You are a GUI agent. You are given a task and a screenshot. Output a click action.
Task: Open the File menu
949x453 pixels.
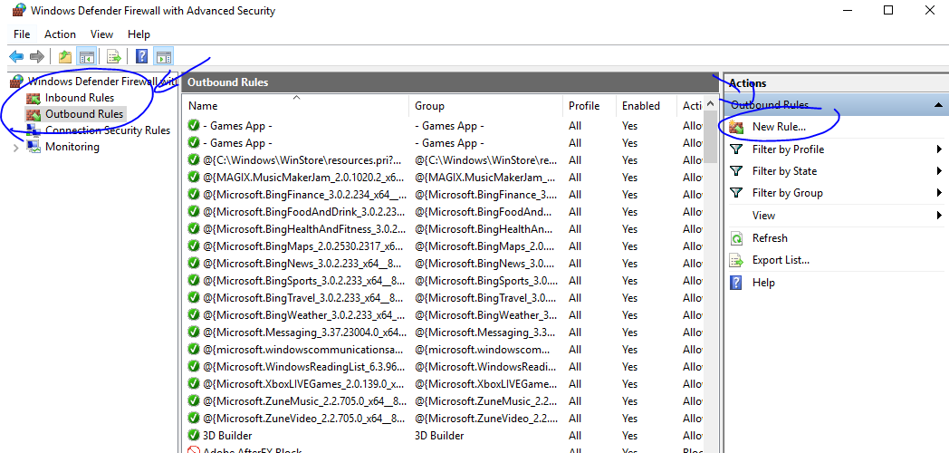click(x=22, y=34)
